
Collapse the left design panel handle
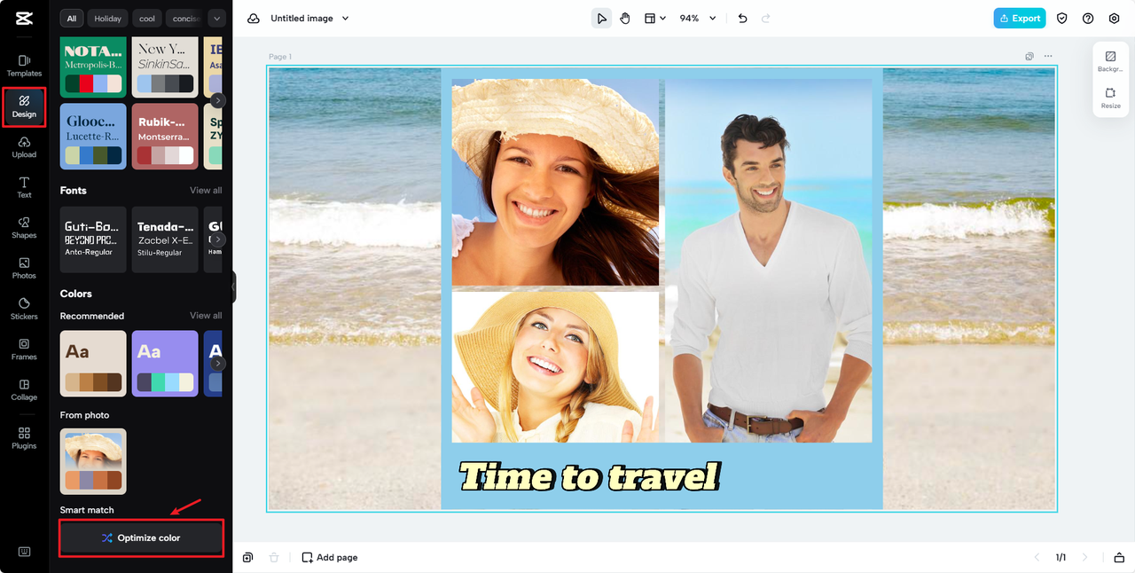pyautogui.click(x=234, y=286)
